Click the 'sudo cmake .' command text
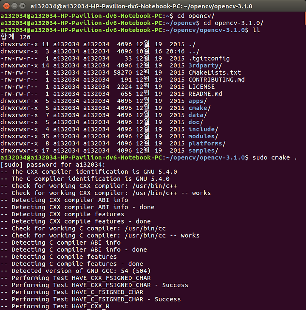Viewport: 306px width, 310px height. click(x=275, y=158)
